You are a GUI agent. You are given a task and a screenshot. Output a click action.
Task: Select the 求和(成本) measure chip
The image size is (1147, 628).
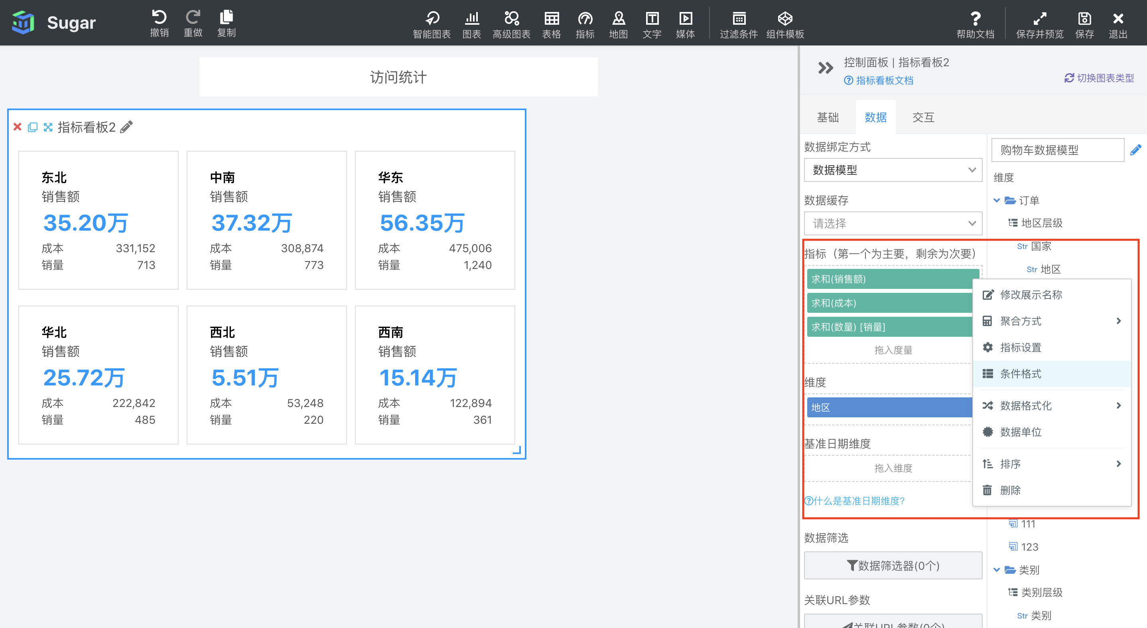pyautogui.click(x=889, y=303)
